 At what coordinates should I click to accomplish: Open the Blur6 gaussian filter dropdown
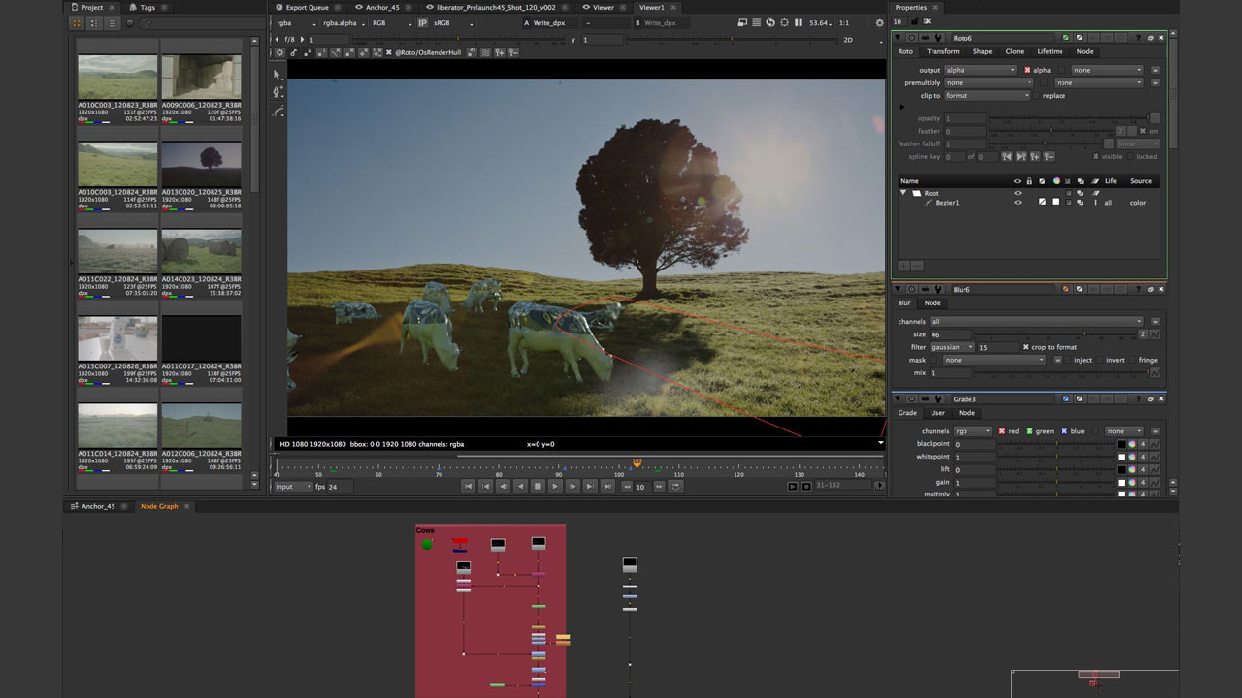pos(953,347)
